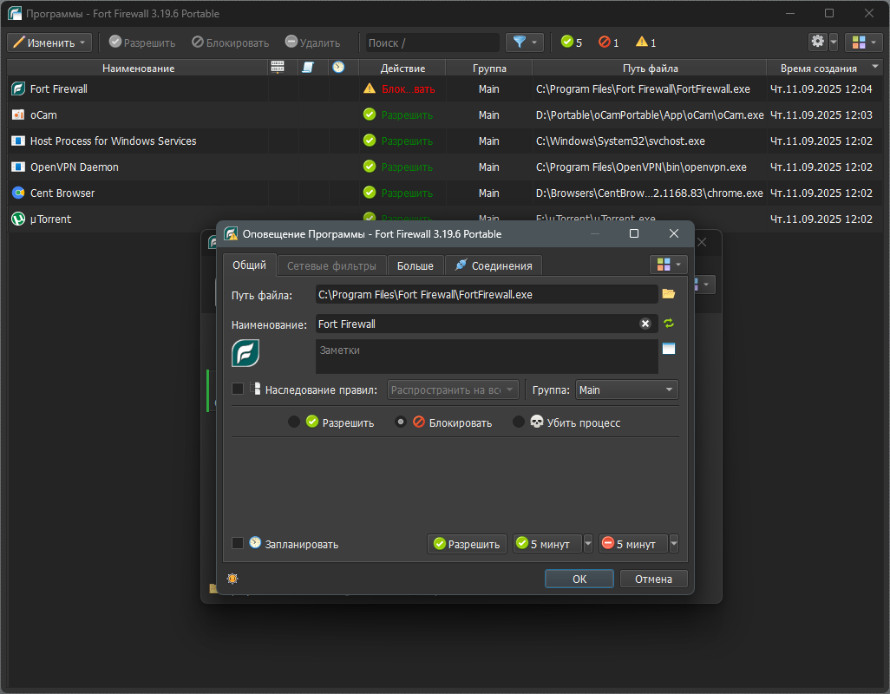
Task: Click the large Fort Firewall logo in dialog
Action: click(245, 353)
